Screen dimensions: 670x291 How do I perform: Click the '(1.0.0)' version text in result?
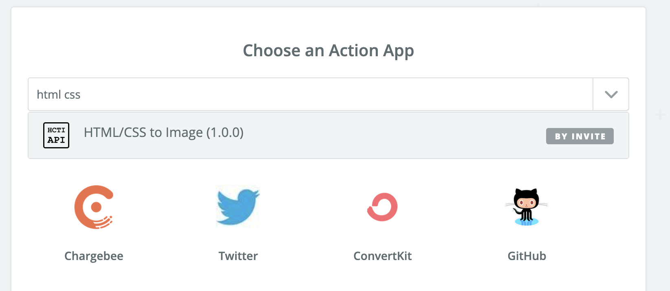pyautogui.click(x=225, y=132)
